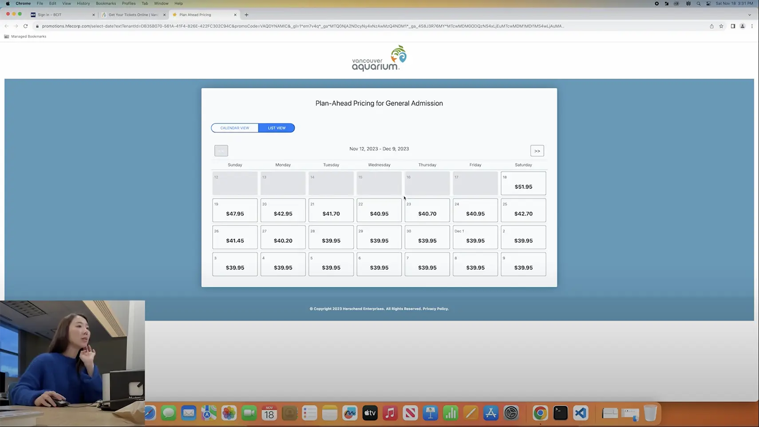The height and width of the screenshot is (427, 759).
Task: Open Apple Music from the Dock
Action: click(390, 413)
